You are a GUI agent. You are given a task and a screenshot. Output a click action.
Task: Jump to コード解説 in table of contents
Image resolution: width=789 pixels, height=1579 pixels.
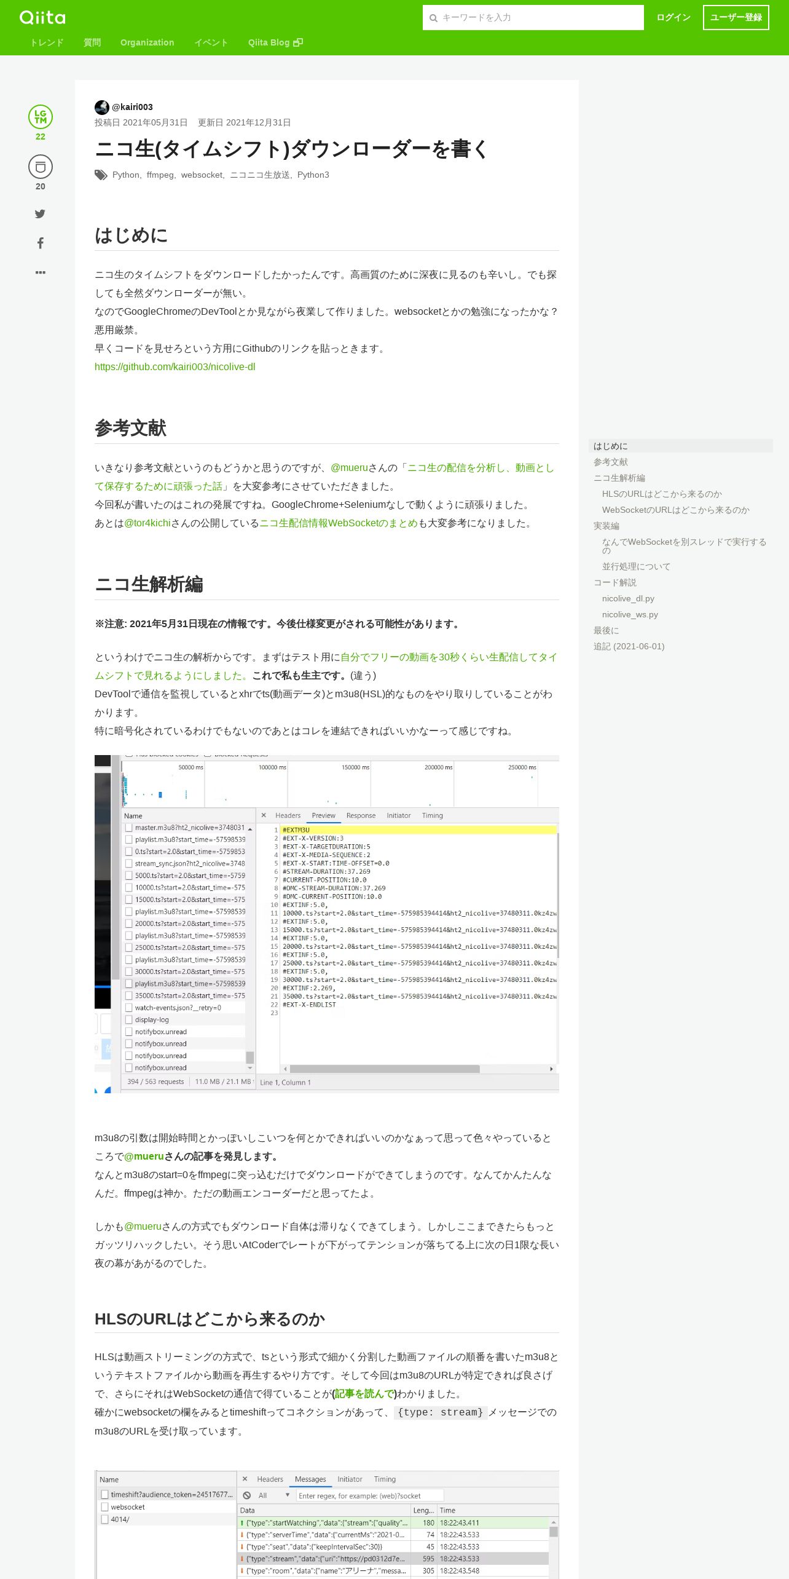(615, 582)
